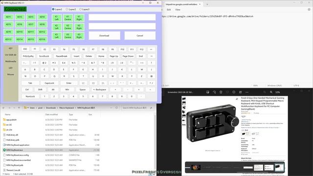
Task: Click the Backspace virtual key
Action: tap(100, 89)
